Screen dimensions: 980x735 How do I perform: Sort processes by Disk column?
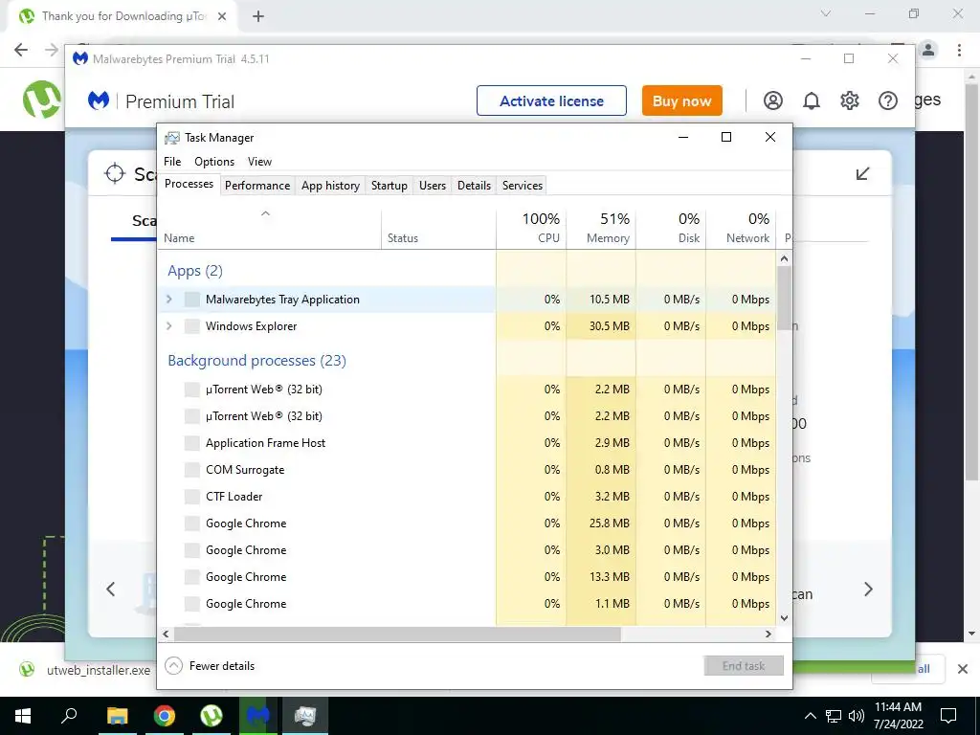click(671, 229)
